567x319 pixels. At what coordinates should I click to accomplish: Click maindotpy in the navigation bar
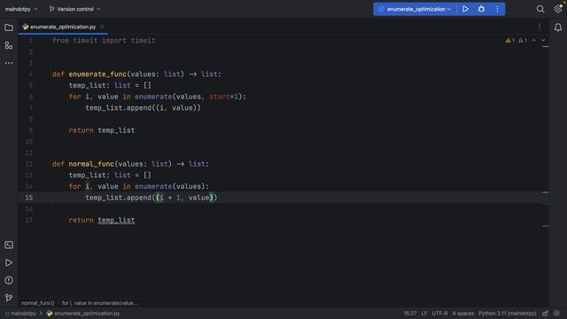point(20,313)
